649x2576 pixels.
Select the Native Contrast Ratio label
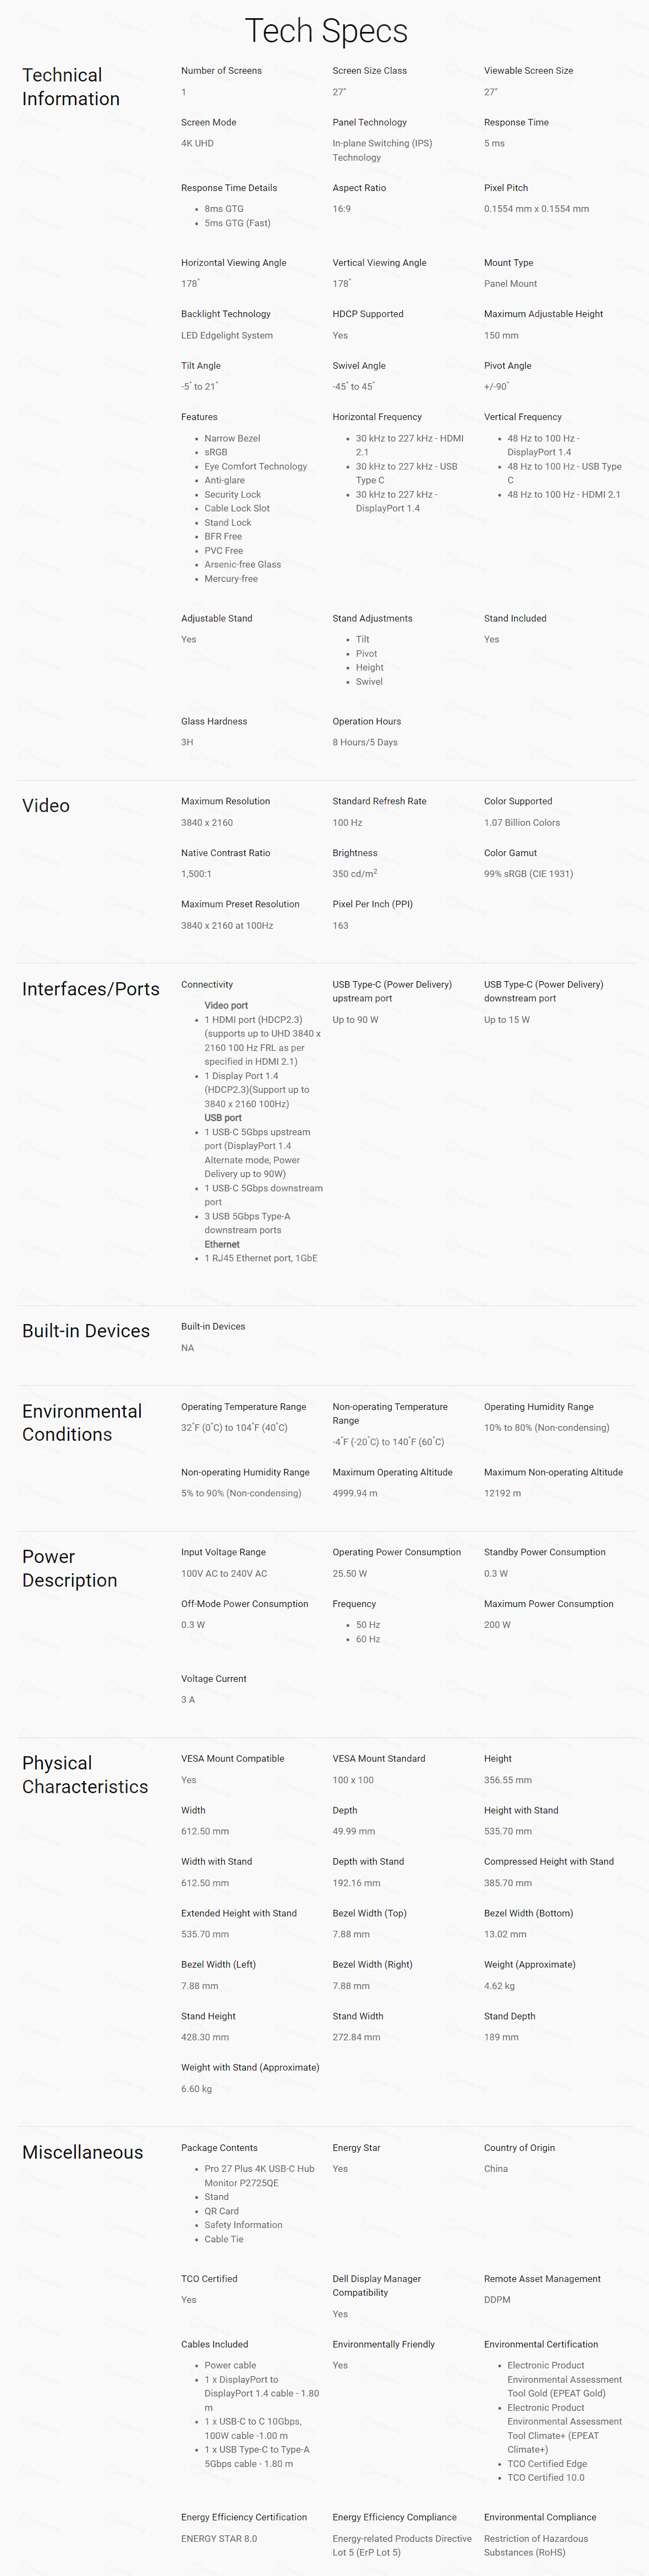pyautogui.click(x=226, y=853)
